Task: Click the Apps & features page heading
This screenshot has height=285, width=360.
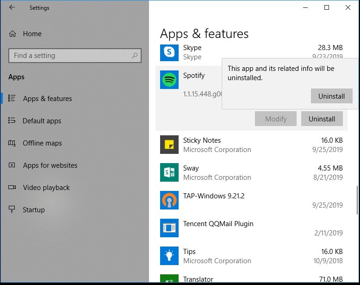Action: coord(204,34)
